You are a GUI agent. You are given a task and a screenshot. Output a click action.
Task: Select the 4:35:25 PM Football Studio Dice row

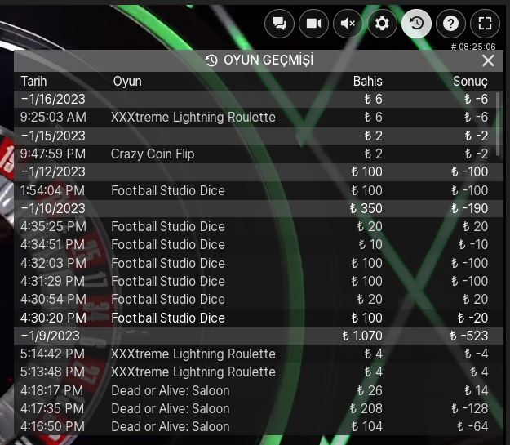pos(259,226)
